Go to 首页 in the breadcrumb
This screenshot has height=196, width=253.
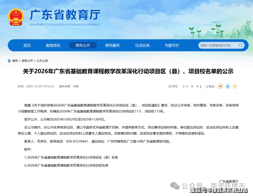coord(15,61)
